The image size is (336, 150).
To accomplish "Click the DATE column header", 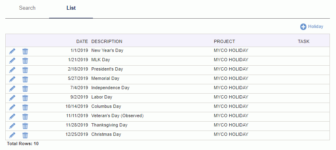I will 82,41.
